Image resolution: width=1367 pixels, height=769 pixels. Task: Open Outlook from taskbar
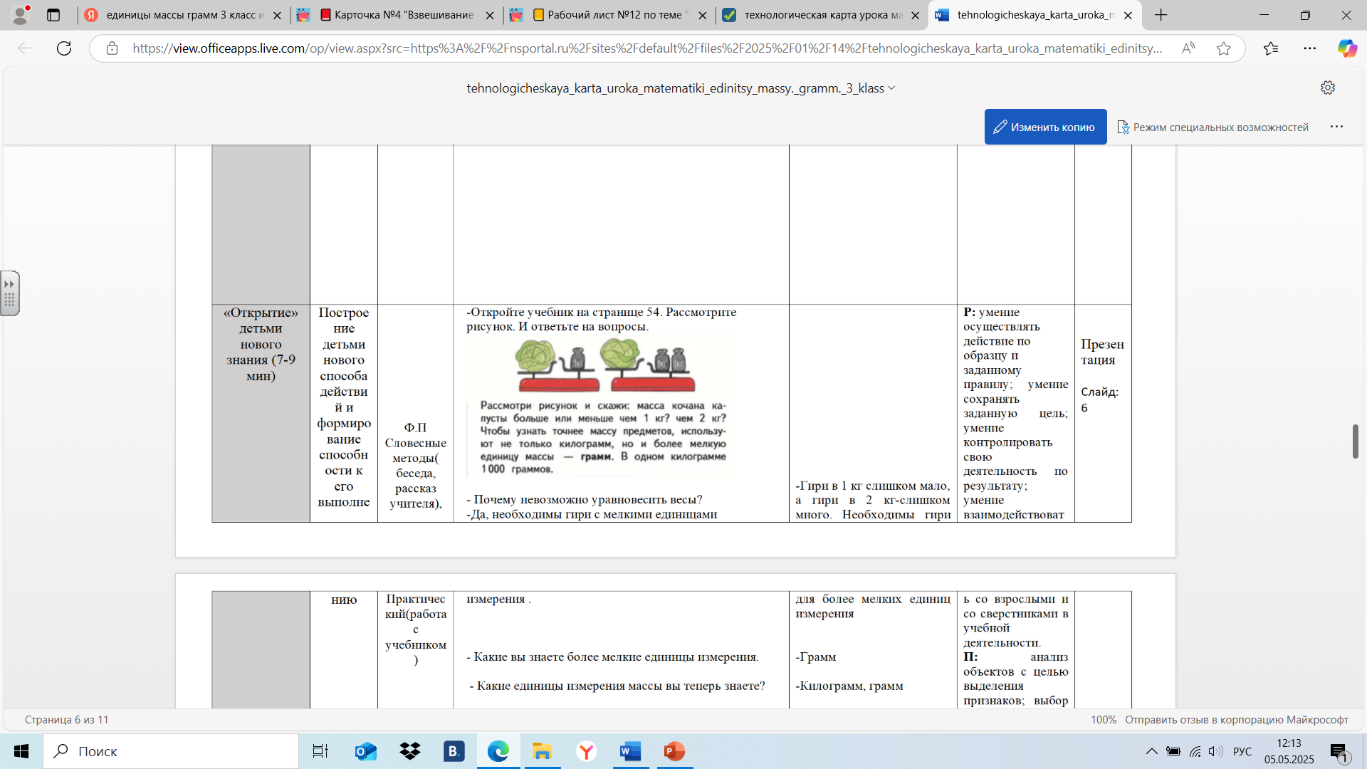pos(365,751)
